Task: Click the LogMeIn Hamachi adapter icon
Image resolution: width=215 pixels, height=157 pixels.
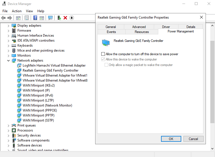Action: point(19,65)
